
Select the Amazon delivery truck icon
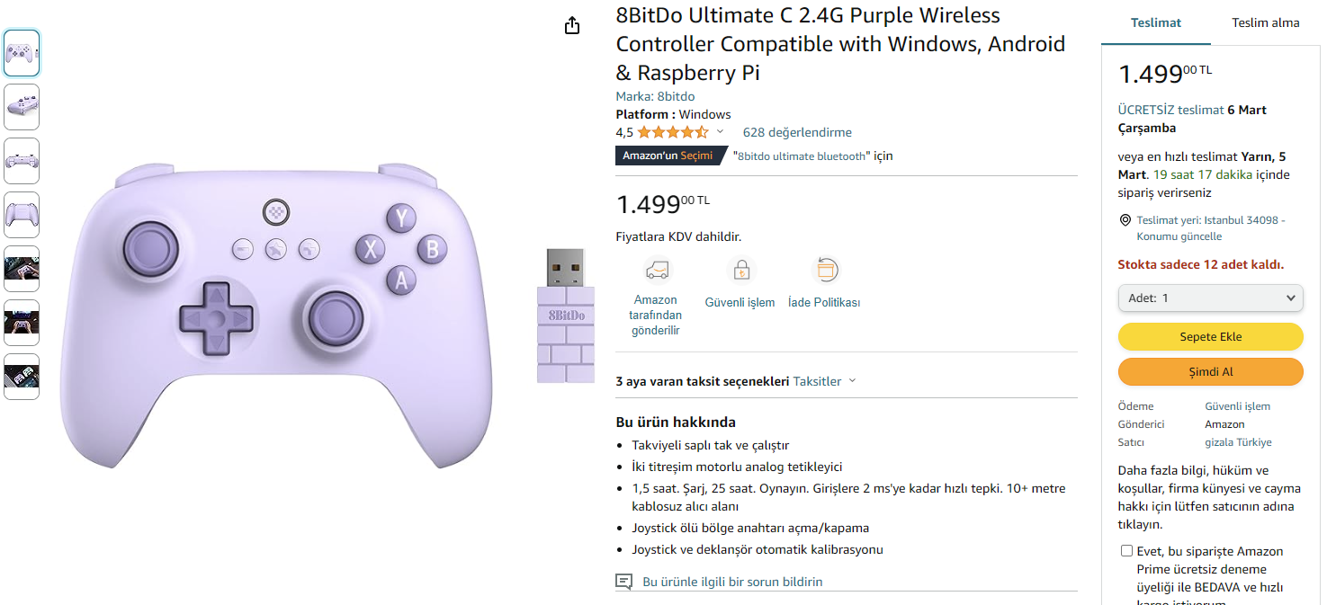point(656,270)
